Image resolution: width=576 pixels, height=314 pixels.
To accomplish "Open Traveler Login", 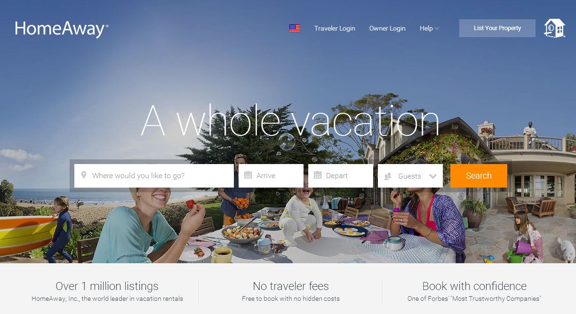I will (x=335, y=28).
